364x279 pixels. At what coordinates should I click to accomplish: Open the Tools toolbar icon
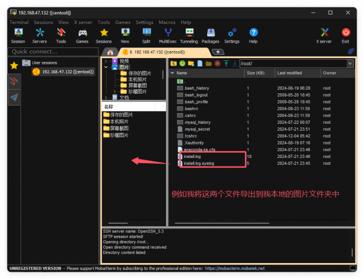(x=61, y=36)
